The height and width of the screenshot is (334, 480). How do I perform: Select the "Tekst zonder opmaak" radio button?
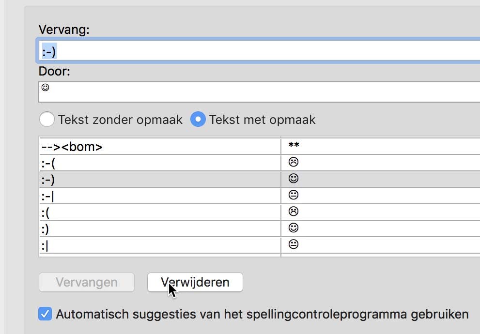47,119
